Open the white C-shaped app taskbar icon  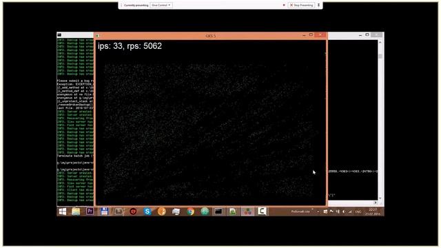click(x=262, y=211)
